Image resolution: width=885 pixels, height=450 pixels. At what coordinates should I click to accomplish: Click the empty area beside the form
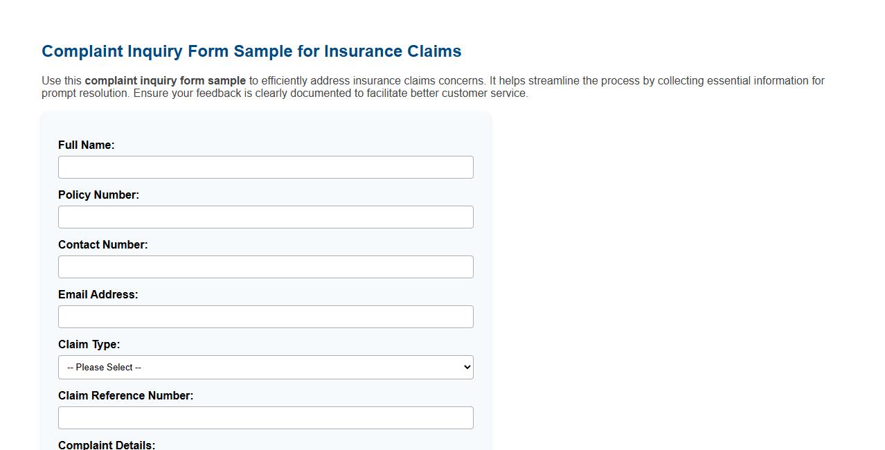click(x=658, y=277)
